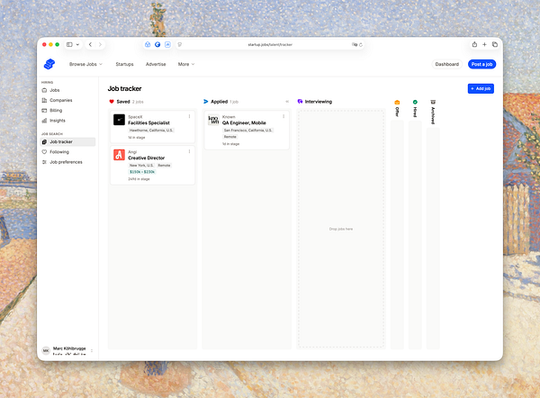Open the QA Engineer, Mobile job title
This screenshot has width=540, height=398.
point(244,122)
